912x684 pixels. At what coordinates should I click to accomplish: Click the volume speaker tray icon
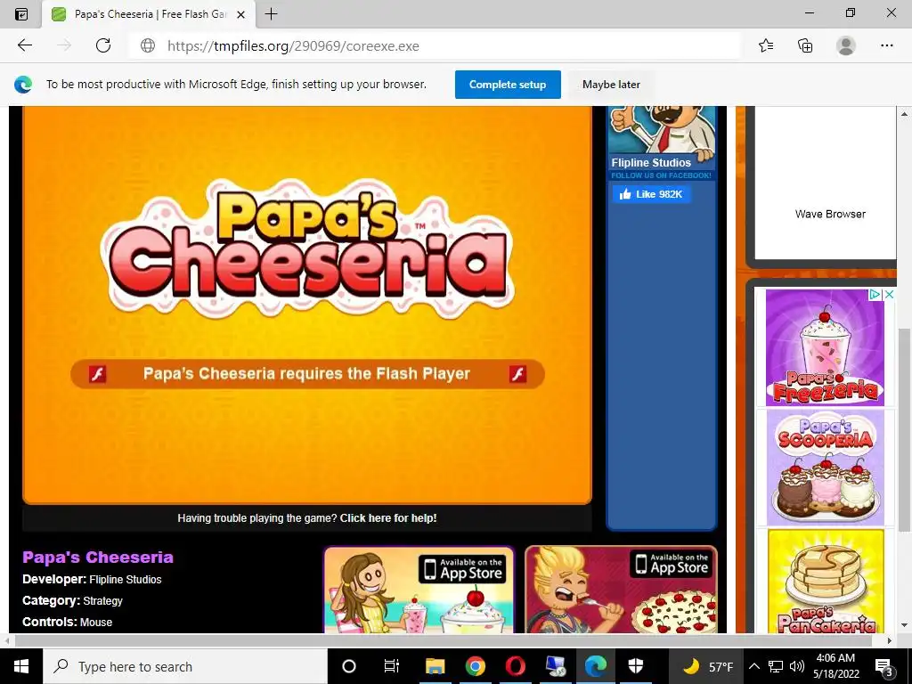coord(797,666)
